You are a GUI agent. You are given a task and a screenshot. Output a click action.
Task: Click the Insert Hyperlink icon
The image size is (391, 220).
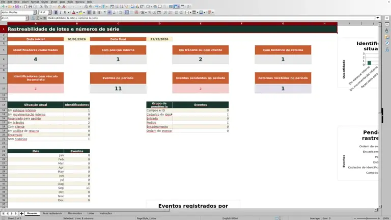(155, 7)
